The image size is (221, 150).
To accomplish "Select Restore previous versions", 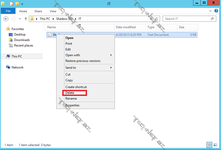I will (83, 61).
